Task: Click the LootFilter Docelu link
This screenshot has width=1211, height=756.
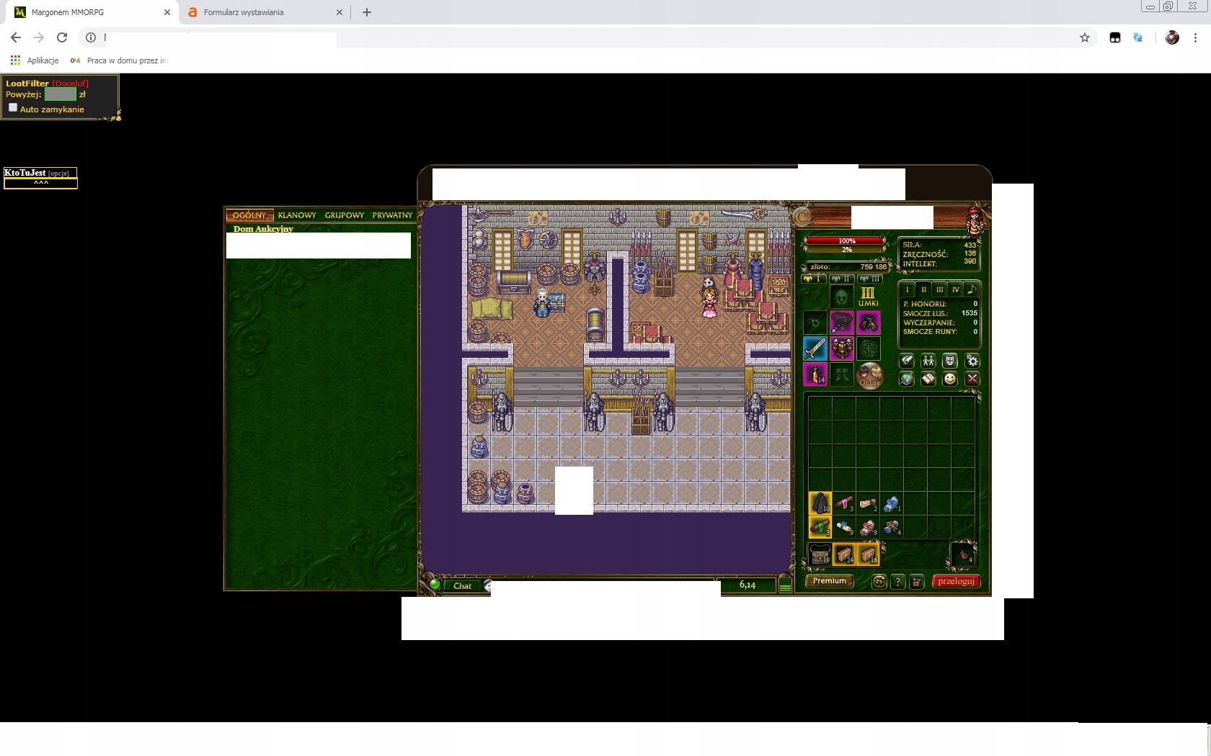Action: pos(70,84)
